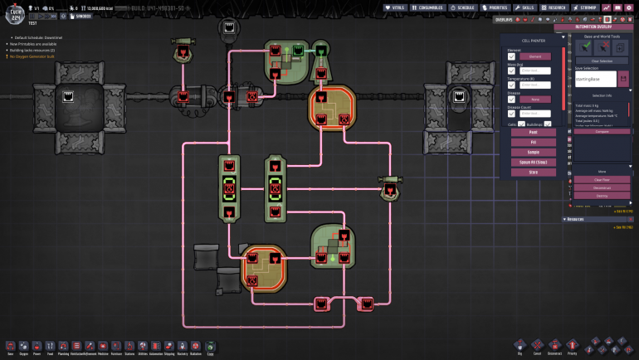639x360 pixels.
Task: Enable the Temperature (K) checkbox
Action: point(511,85)
